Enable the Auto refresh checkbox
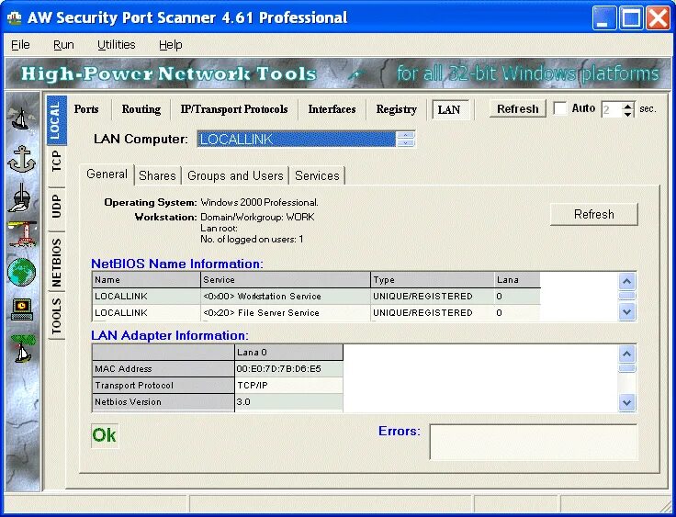The width and height of the screenshot is (676, 517). (559, 108)
